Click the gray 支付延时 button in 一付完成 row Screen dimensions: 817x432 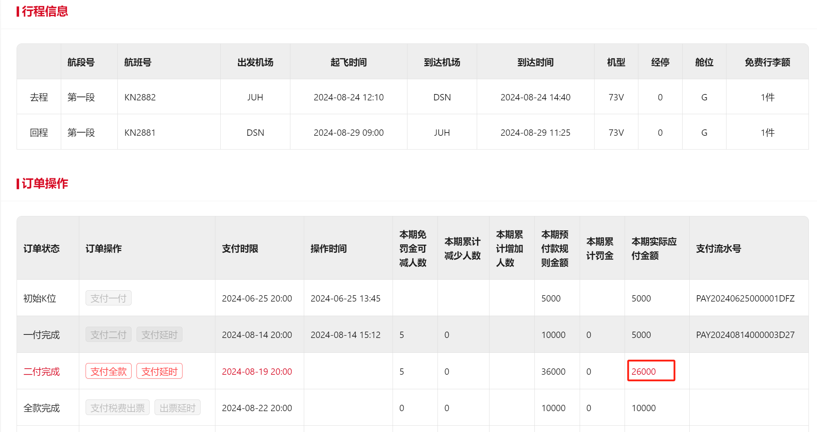click(159, 334)
